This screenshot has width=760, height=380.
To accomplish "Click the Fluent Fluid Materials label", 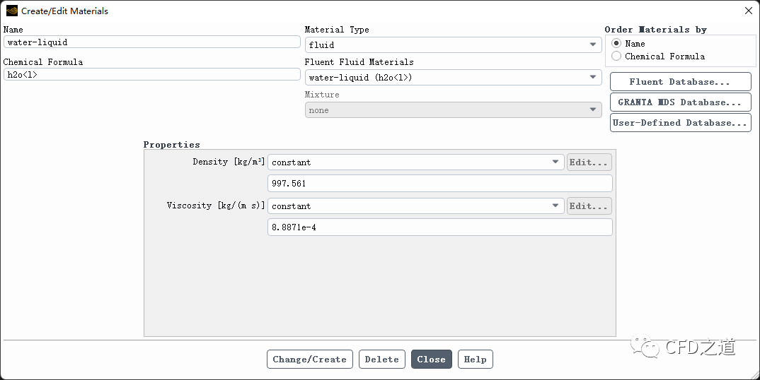I will (x=359, y=62).
